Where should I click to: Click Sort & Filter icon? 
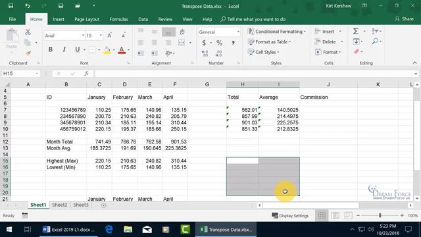coord(375,32)
